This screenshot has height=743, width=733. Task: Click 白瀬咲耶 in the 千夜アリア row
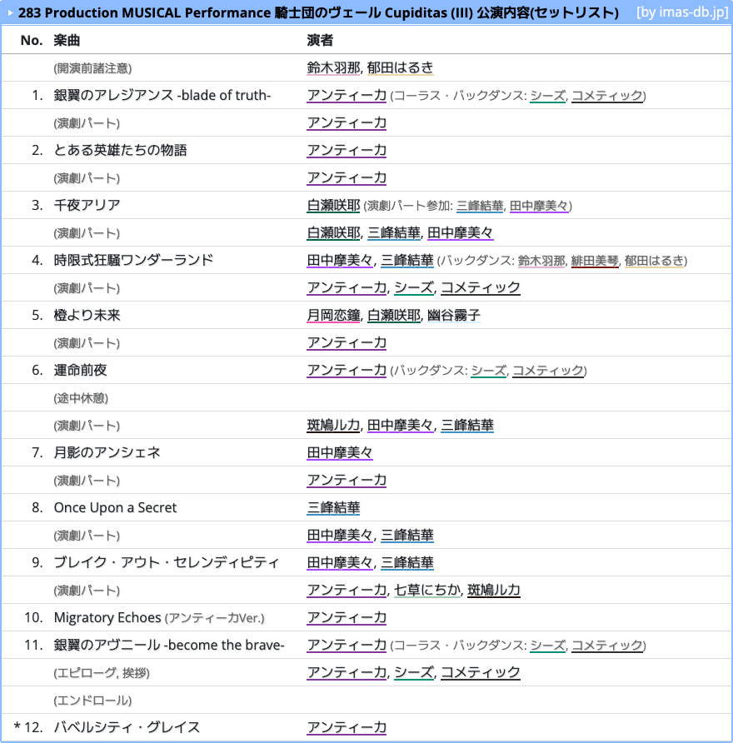click(333, 206)
